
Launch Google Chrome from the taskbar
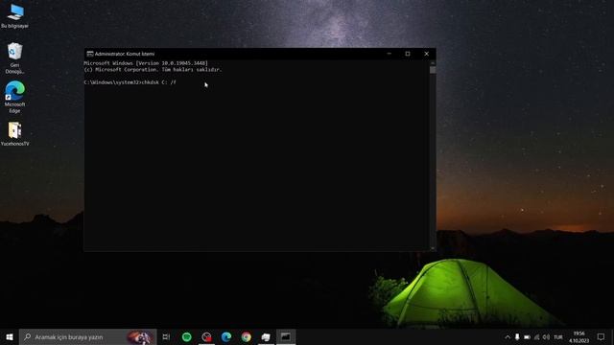246,336
